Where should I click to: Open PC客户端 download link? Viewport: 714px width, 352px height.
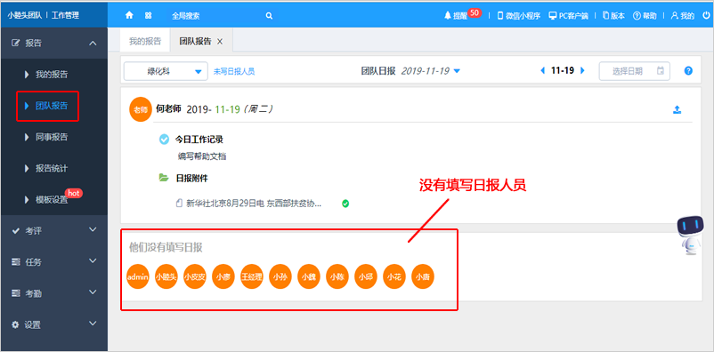(568, 16)
